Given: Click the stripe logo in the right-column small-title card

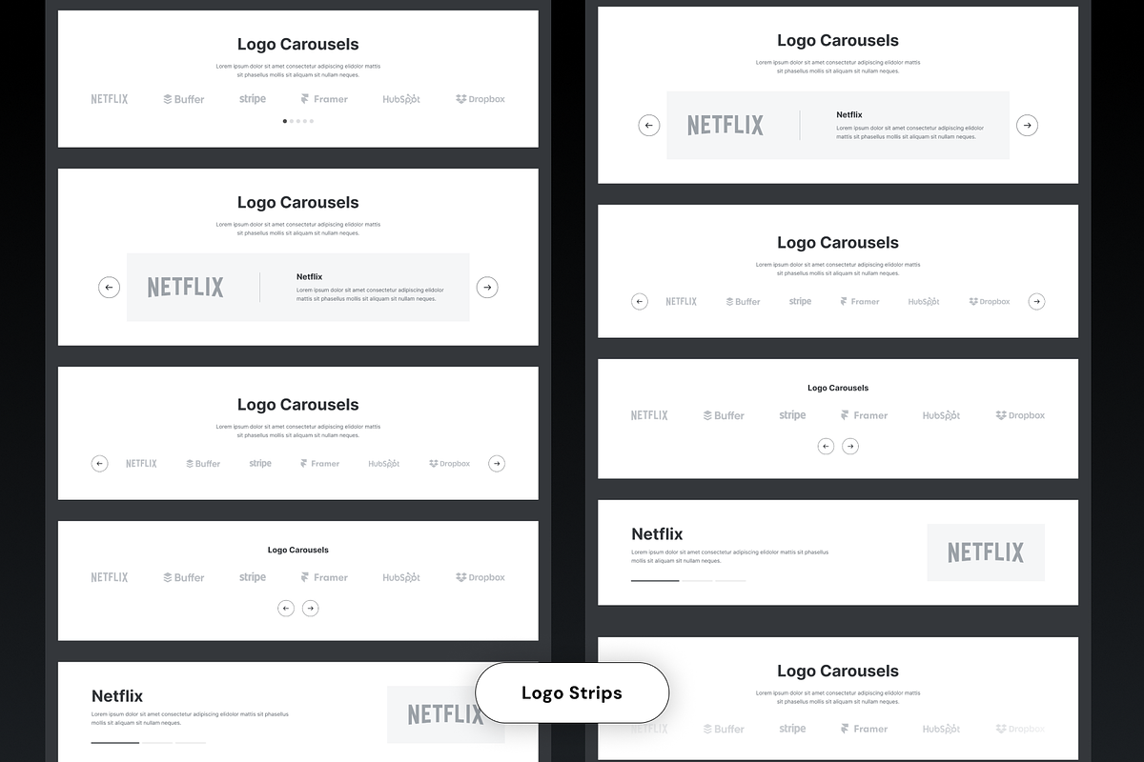Looking at the screenshot, I should pos(792,415).
